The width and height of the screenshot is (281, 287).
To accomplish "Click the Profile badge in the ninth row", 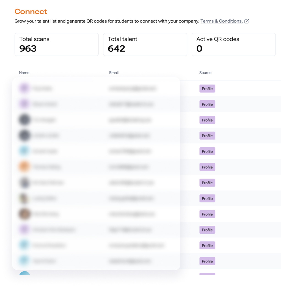I will [x=207, y=214].
